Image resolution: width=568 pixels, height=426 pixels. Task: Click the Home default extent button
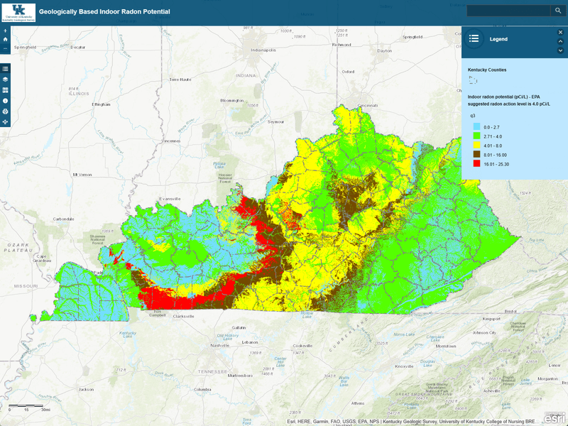coord(6,38)
